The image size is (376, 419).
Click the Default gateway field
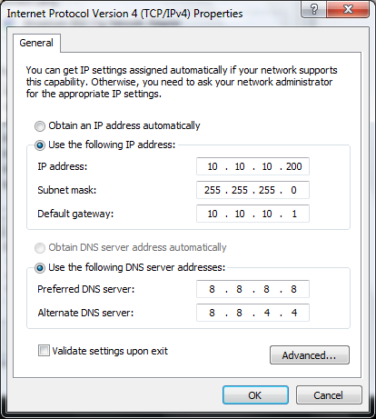click(x=252, y=214)
